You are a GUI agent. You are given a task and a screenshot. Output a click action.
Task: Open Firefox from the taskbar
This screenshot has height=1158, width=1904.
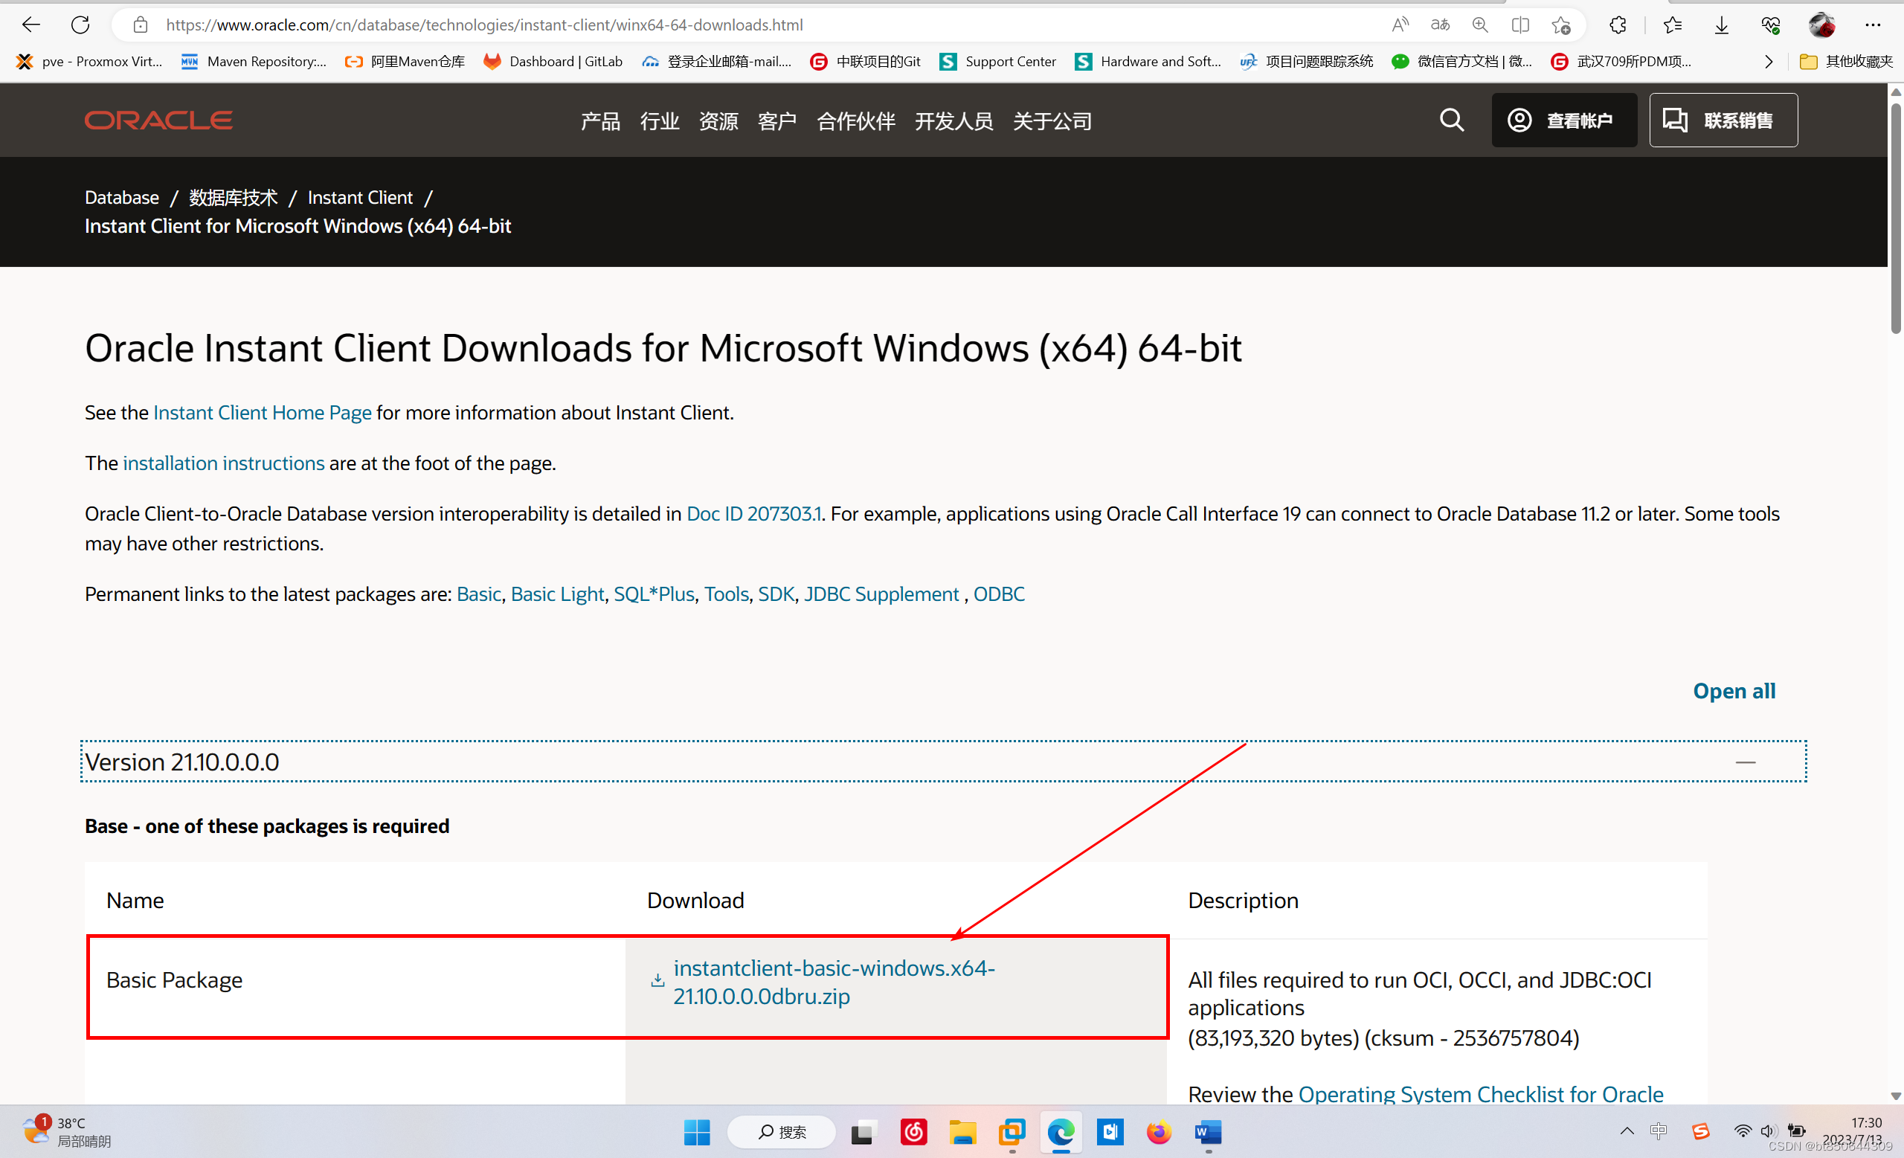click(x=1158, y=1133)
